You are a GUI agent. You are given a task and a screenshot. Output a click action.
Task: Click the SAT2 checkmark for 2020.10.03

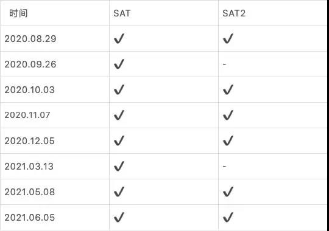click(228, 89)
